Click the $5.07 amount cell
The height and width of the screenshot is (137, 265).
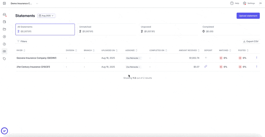(196, 67)
